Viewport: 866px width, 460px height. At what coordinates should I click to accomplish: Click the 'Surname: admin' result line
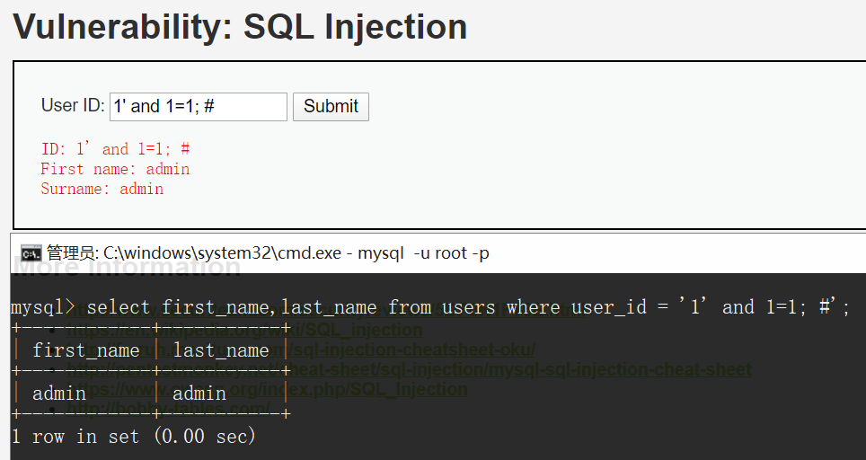[x=102, y=189]
